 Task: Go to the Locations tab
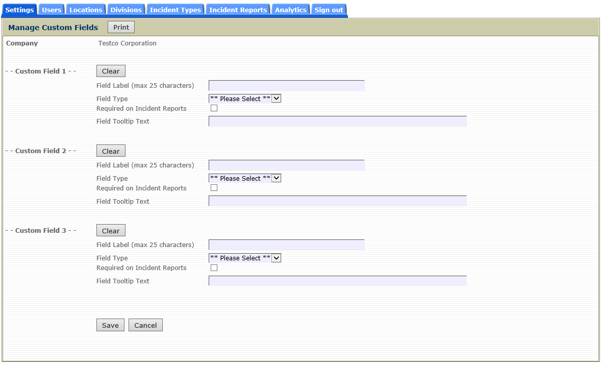point(86,10)
